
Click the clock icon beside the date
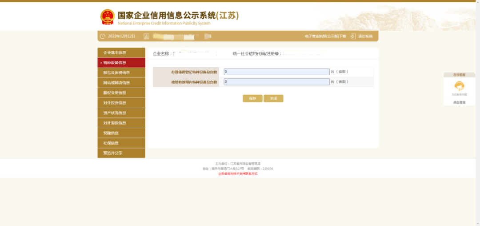103,36
